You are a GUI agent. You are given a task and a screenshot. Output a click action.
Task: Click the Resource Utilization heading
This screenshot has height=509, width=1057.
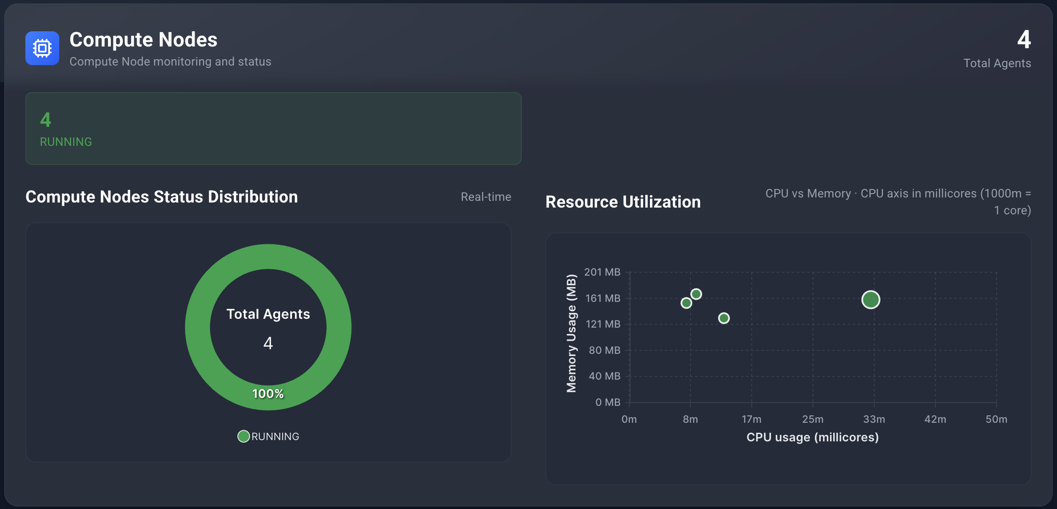pyautogui.click(x=623, y=202)
